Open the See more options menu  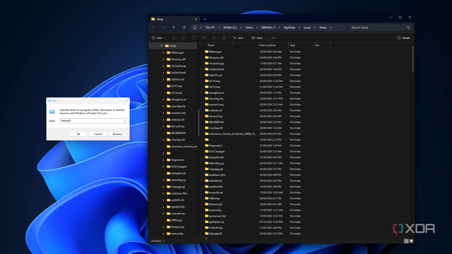tap(273, 38)
